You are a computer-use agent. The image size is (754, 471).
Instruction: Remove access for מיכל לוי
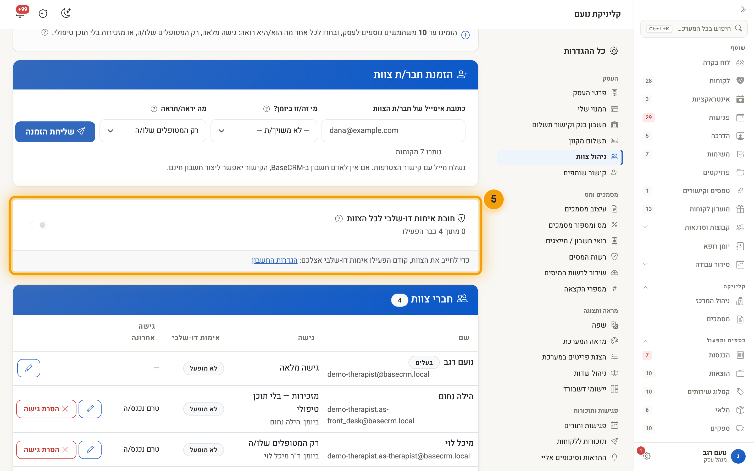point(46,450)
